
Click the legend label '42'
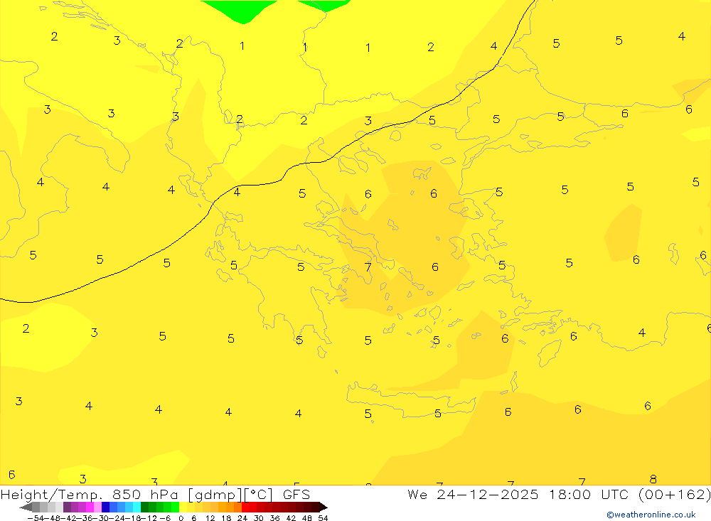291,518
